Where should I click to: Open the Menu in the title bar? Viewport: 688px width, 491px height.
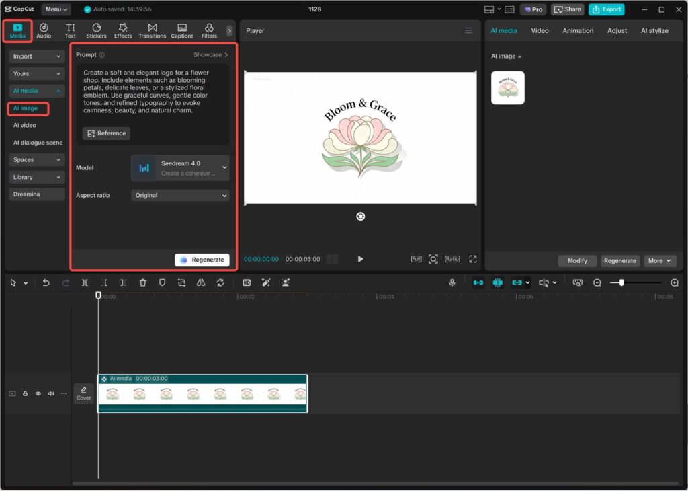click(x=56, y=9)
